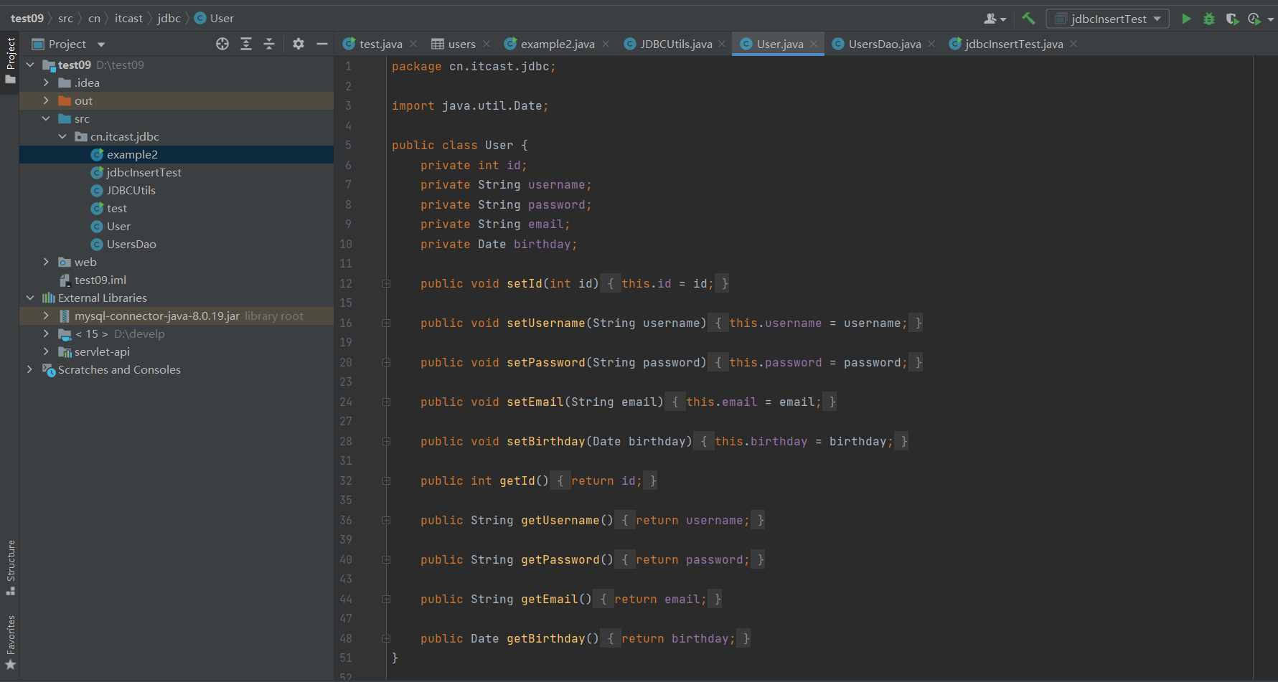This screenshot has width=1278, height=682.
Task: Switch to the example2.java tab
Action: tap(558, 44)
